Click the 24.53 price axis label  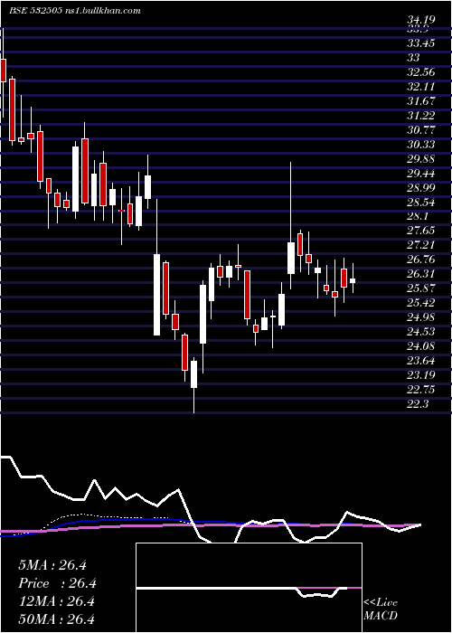(x=421, y=332)
